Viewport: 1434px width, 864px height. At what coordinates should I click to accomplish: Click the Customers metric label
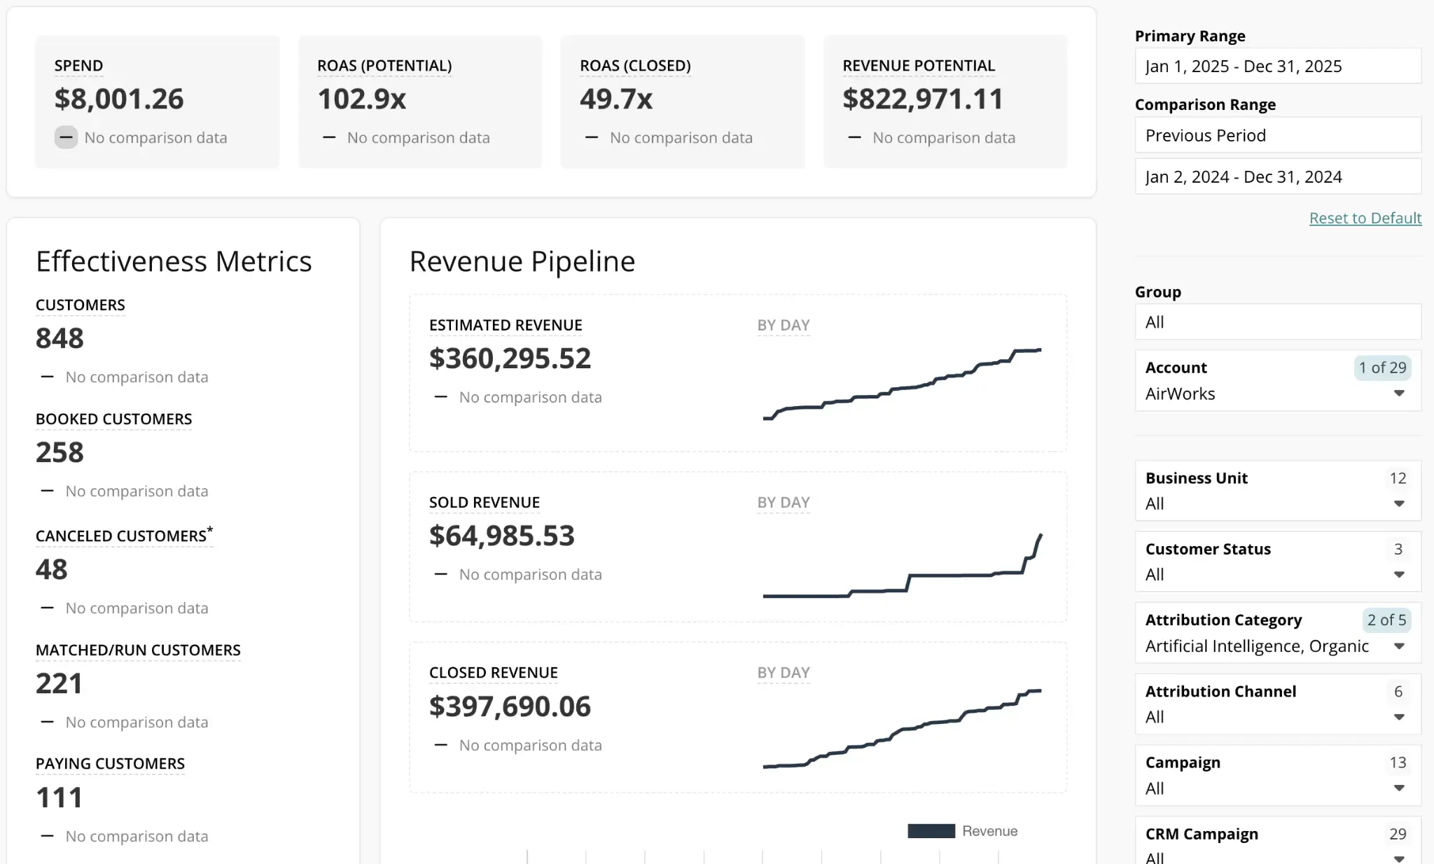[x=80, y=305]
